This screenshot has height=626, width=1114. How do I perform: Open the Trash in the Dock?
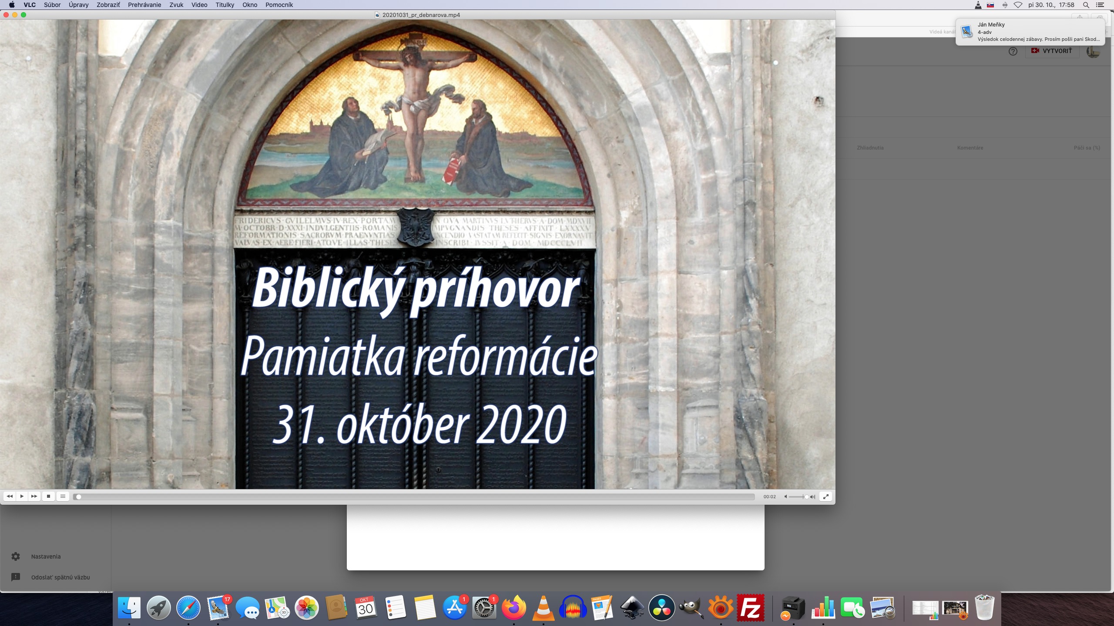tap(985, 607)
